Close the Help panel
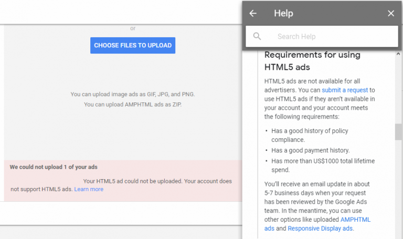Viewport: 403px width, 239px height. point(391,13)
